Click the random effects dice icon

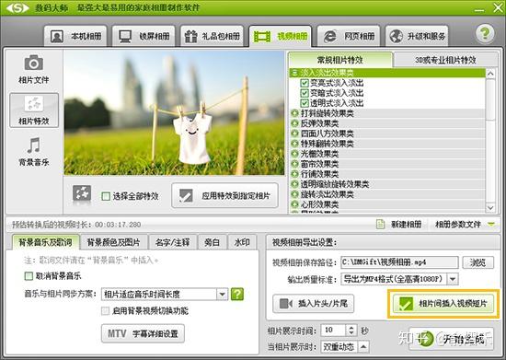point(82,193)
